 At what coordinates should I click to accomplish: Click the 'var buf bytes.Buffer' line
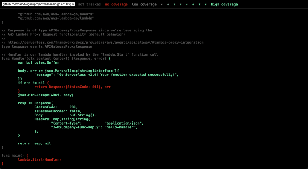(38, 62)
